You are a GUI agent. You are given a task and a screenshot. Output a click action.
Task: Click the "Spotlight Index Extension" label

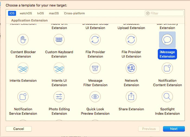167,111
